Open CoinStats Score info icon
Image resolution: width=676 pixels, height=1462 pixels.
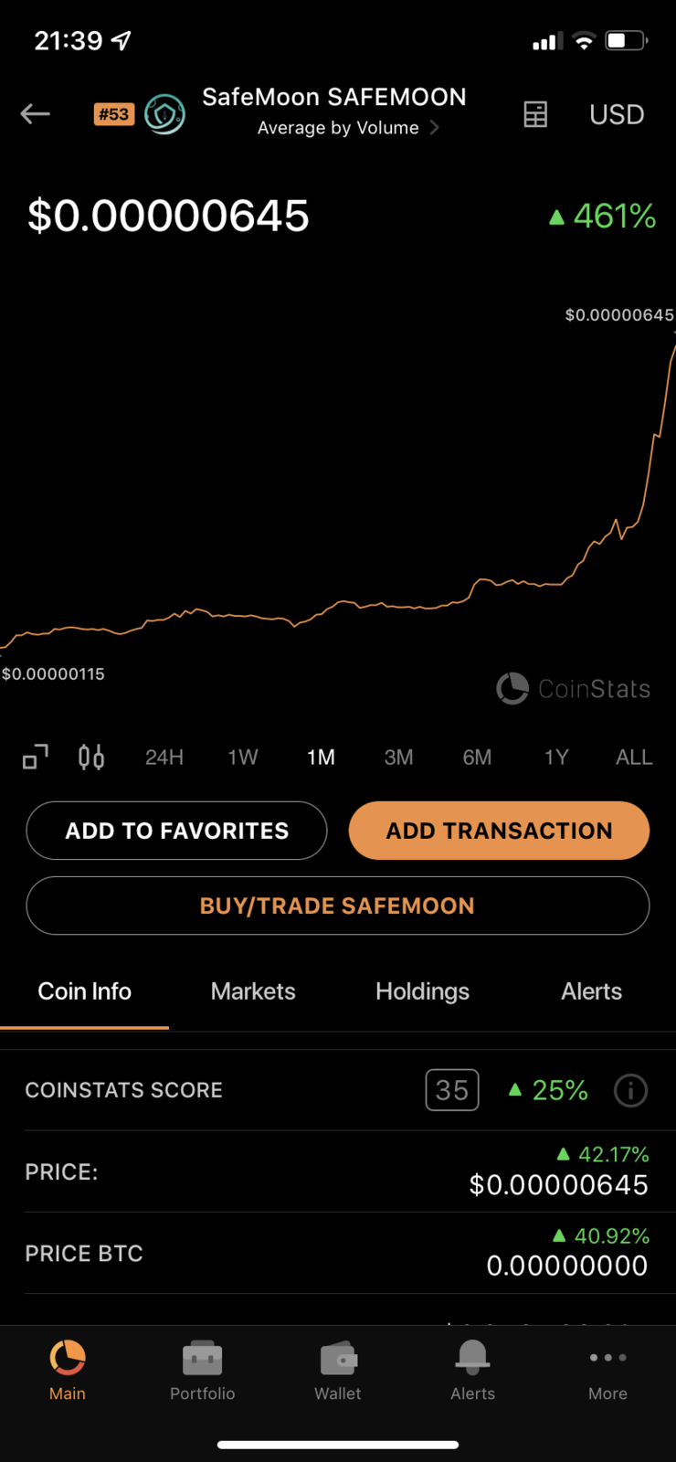(630, 1090)
